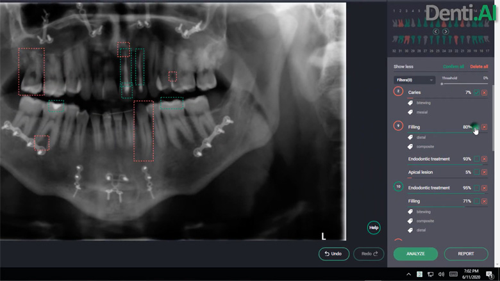Open the Windows notification center icon
This screenshot has height=281, width=500.
[490, 274]
